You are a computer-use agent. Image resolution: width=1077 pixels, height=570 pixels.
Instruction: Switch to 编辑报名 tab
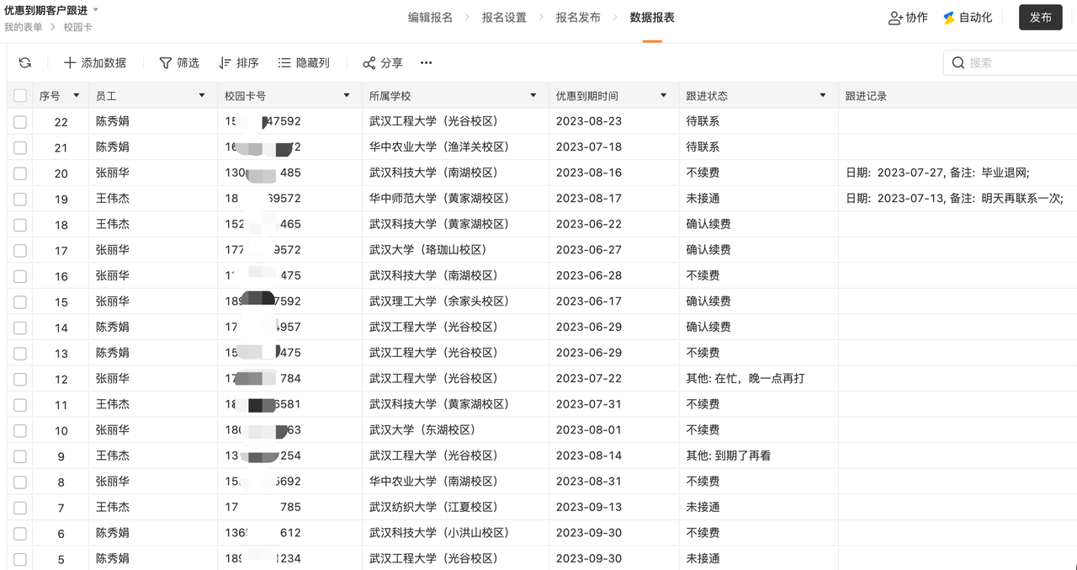click(x=430, y=18)
